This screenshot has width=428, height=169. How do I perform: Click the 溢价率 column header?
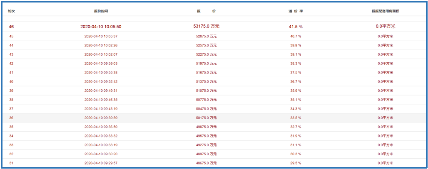[296, 11]
